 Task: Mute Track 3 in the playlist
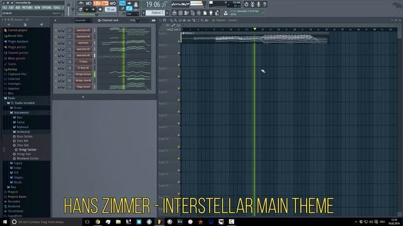(x=179, y=65)
